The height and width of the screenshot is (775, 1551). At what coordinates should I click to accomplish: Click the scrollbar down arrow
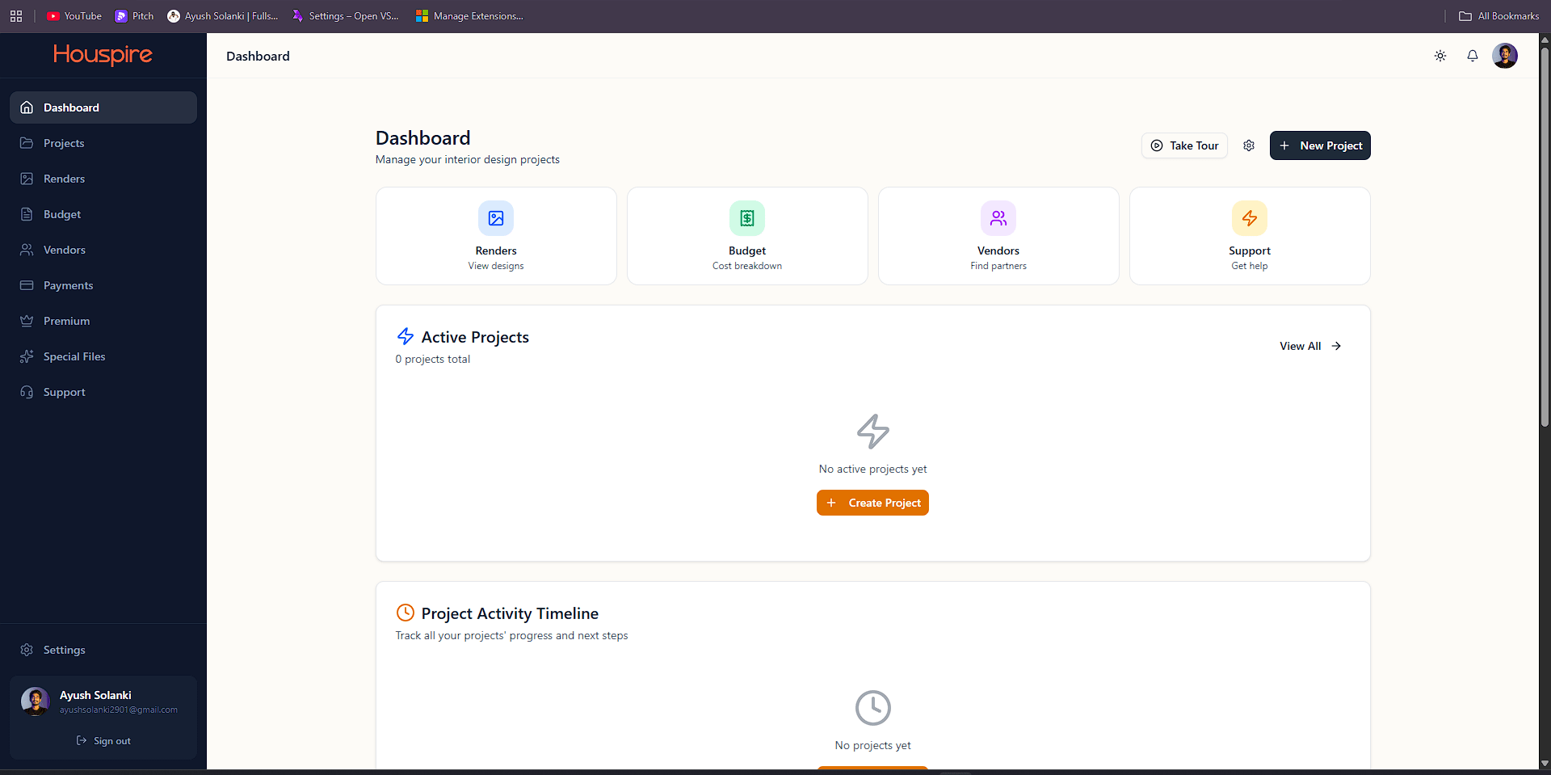coord(1545,763)
